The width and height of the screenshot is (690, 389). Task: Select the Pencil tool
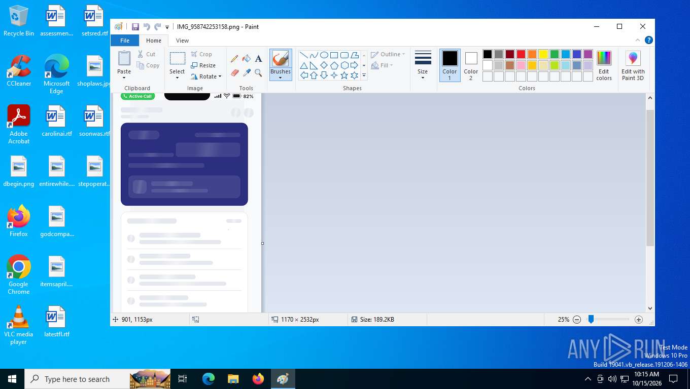234,59
